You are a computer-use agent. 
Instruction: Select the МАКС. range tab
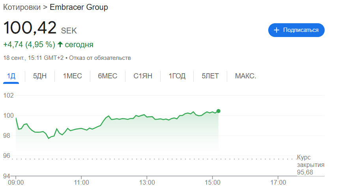point(245,76)
